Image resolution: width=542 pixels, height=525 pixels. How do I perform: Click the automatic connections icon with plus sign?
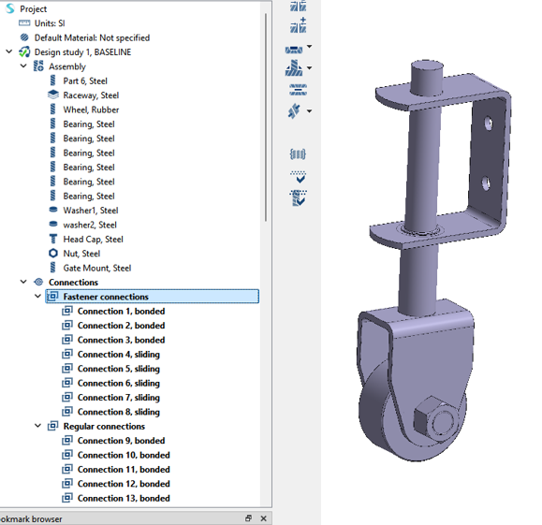(298, 25)
